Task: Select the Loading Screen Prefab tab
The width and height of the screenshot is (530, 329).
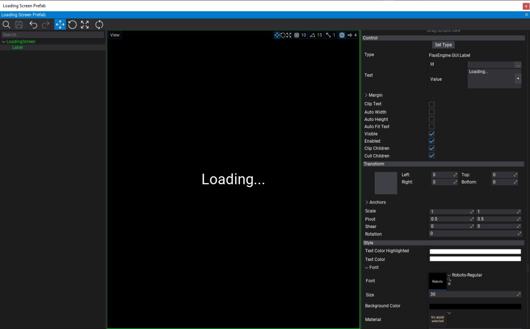Action: click(23, 15)
